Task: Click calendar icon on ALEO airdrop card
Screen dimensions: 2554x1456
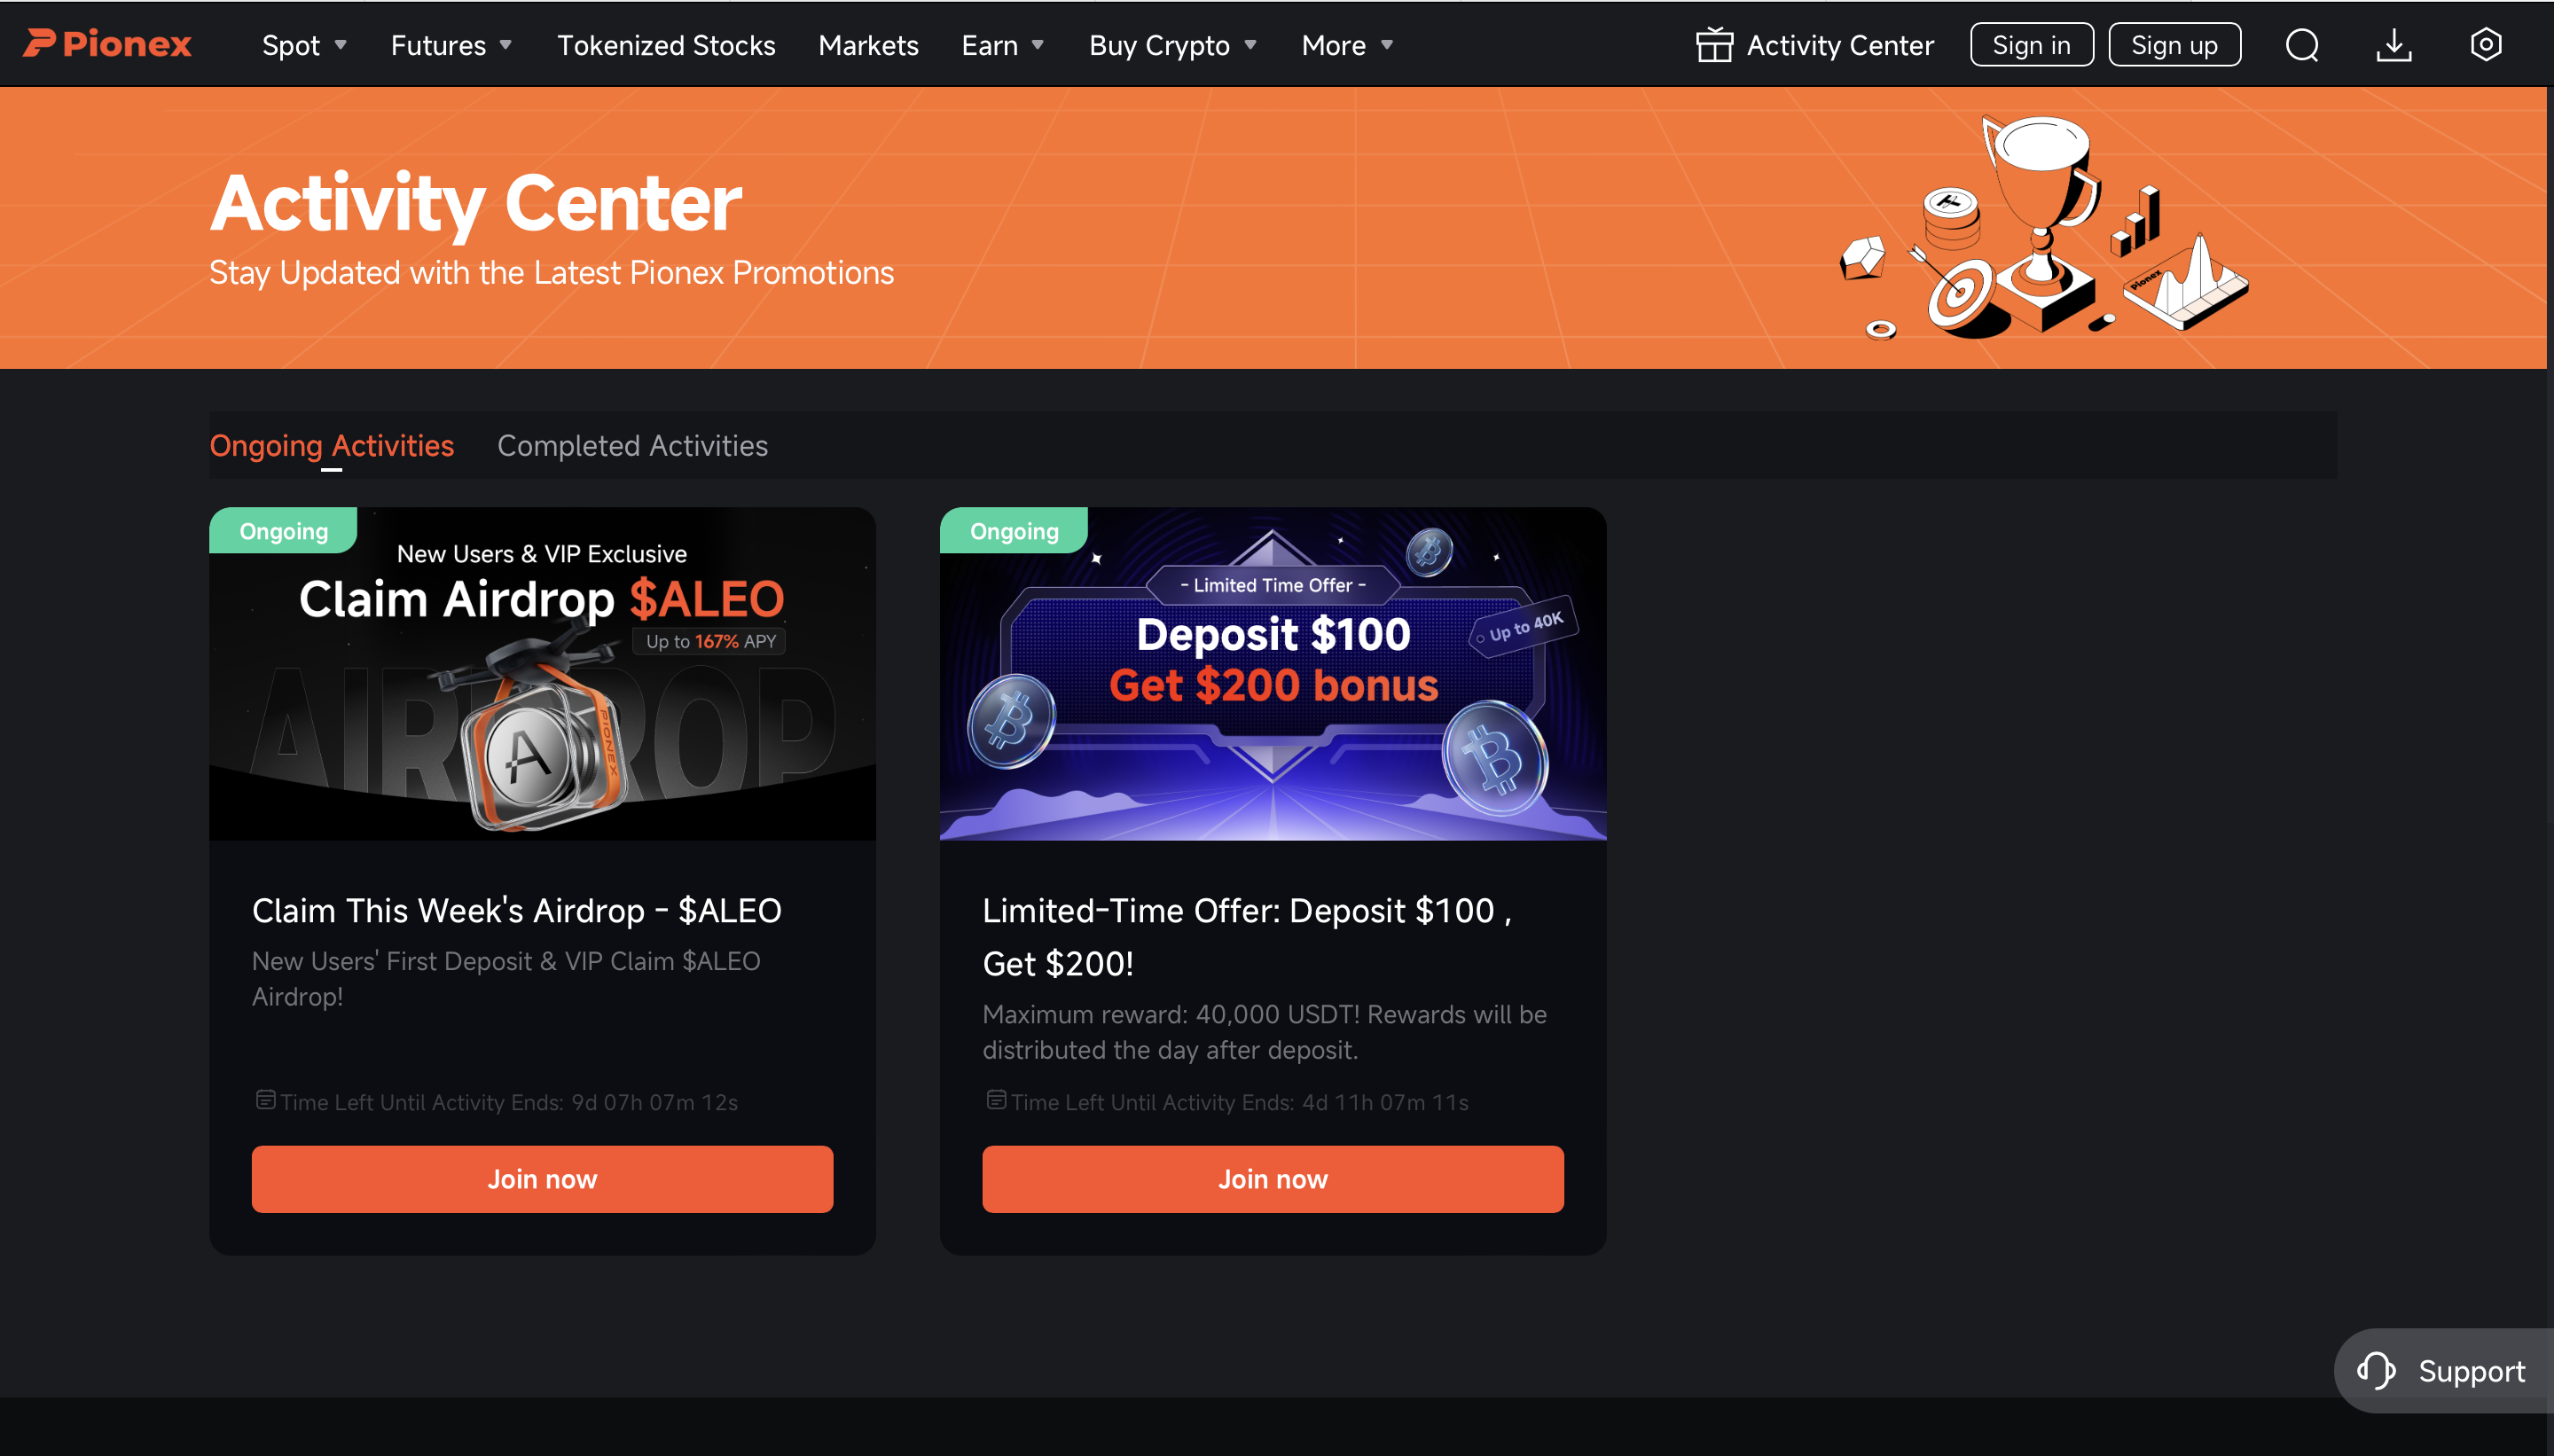Action: click(x=265, y=1100)
